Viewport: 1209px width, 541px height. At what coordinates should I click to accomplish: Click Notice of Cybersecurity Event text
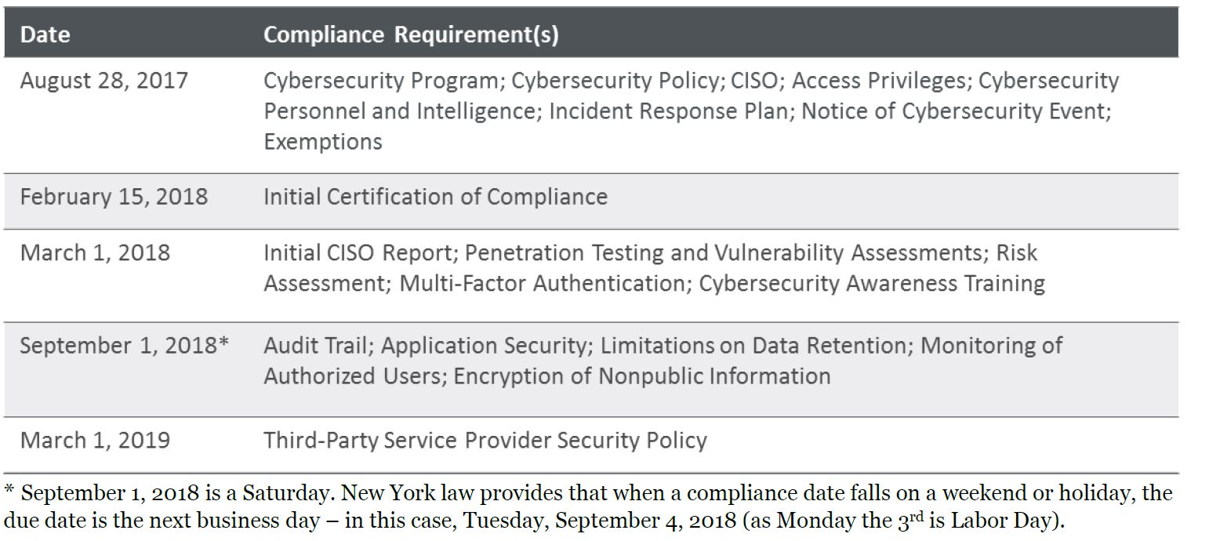click(x=955, y=111)
